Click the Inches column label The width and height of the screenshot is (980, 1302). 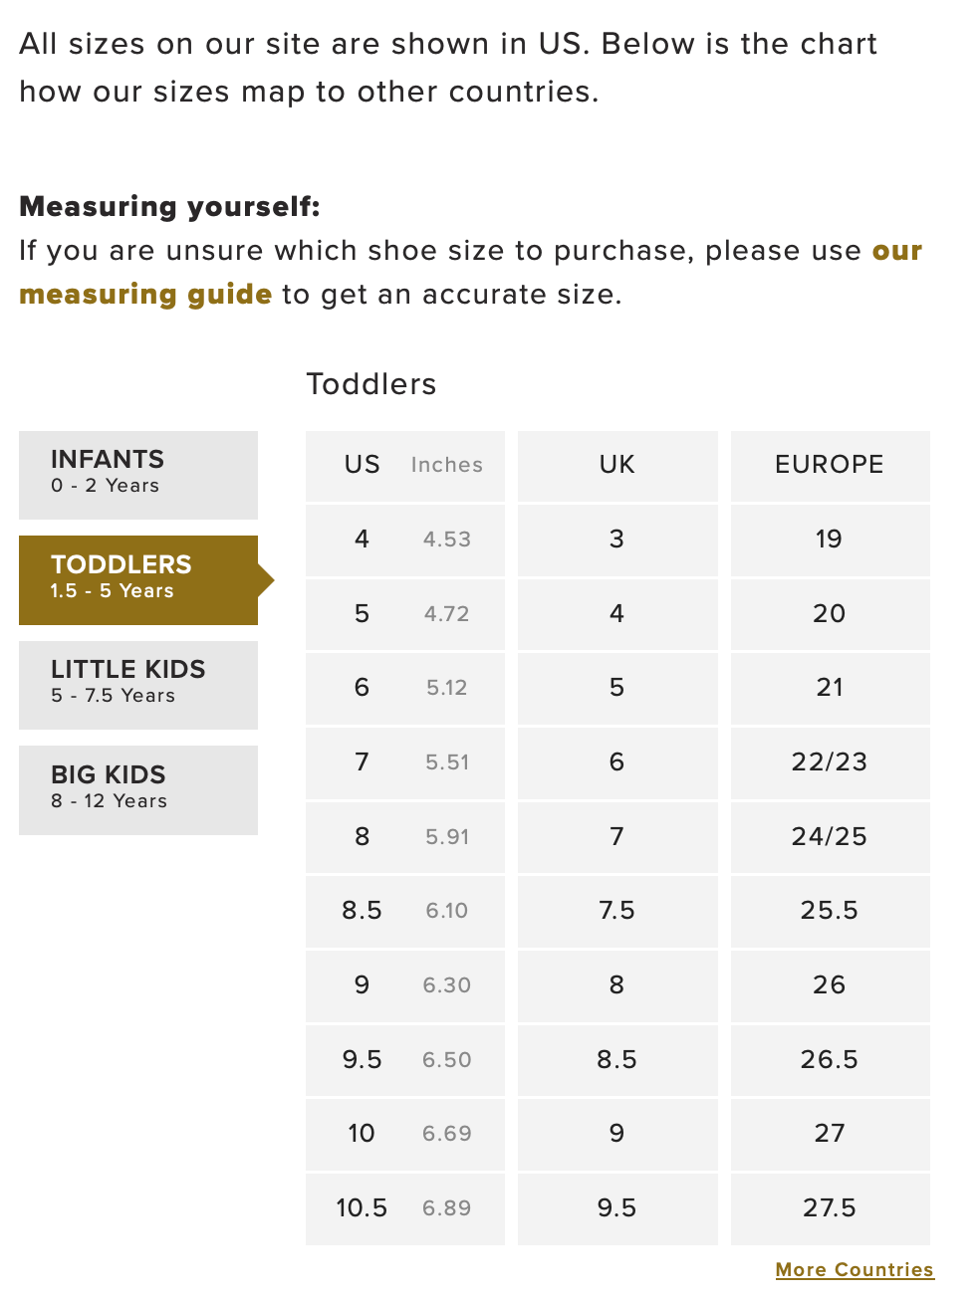(446, 465)
